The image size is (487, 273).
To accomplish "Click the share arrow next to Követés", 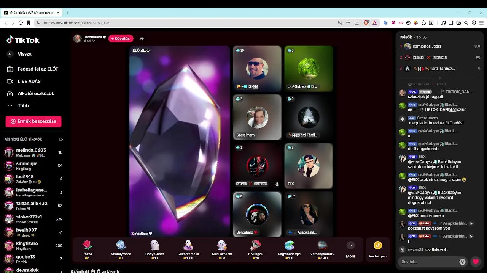I will [x=142, y=39].
